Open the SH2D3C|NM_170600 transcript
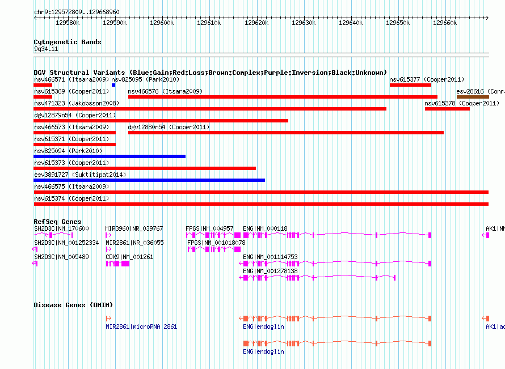Screen dimensions: 505x369 (x=61, y=228)
